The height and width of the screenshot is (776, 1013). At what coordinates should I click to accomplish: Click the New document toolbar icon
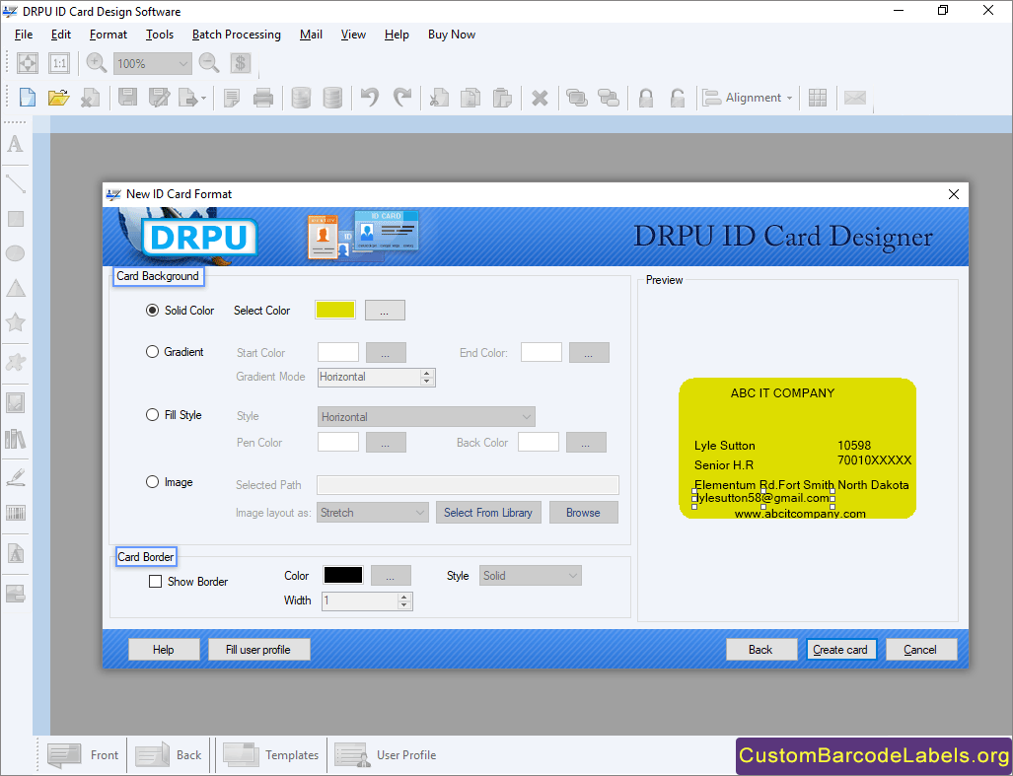coord(28,98)
